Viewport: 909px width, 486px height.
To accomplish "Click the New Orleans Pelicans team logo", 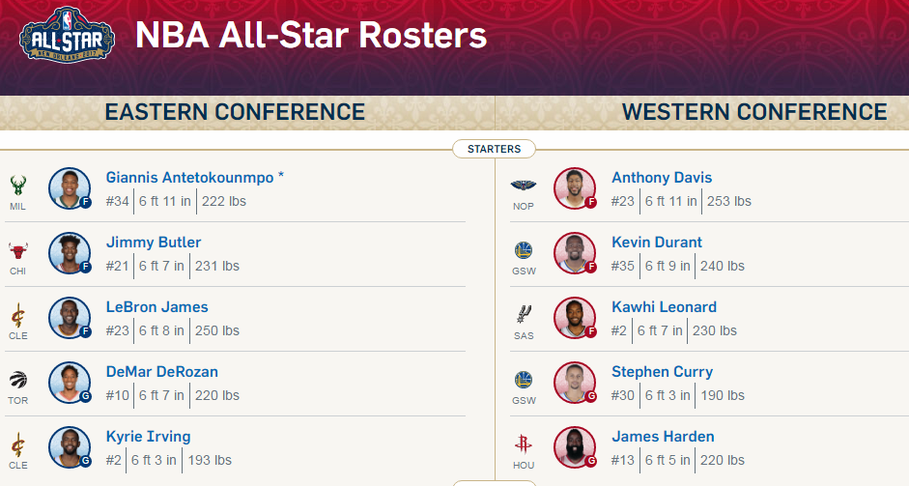I will click(x=524, y=186).
